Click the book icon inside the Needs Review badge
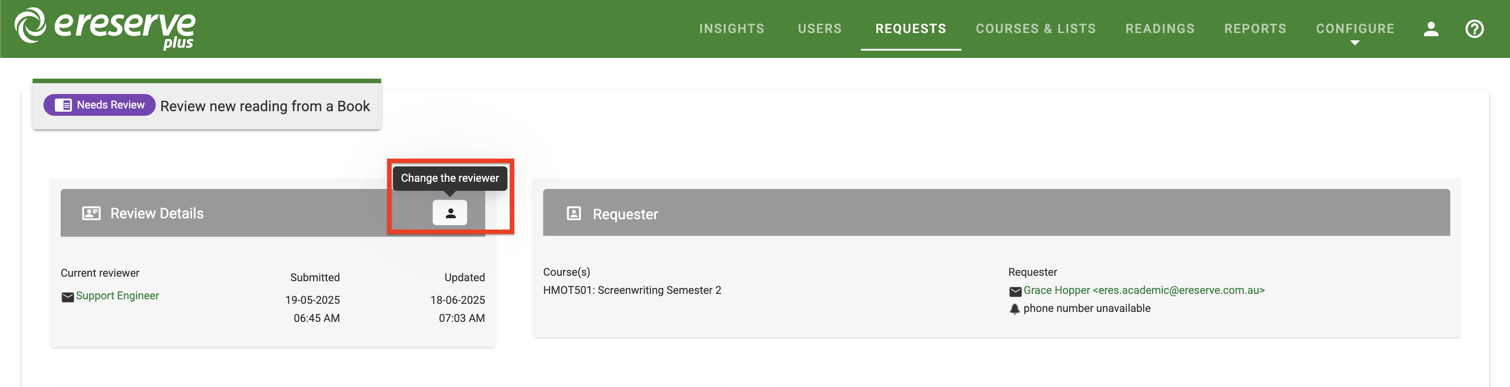Image resolution: width=1510 pixels, height=387 pixels. (63, 104)
